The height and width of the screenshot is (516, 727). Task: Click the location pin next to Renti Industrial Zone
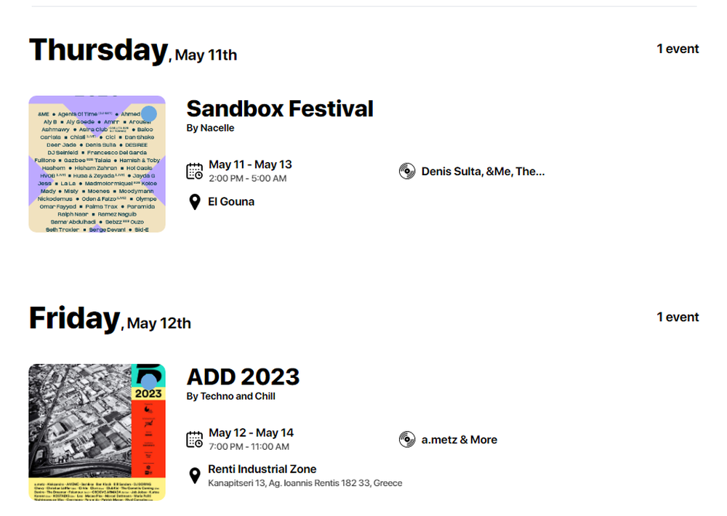click(195, 475)
